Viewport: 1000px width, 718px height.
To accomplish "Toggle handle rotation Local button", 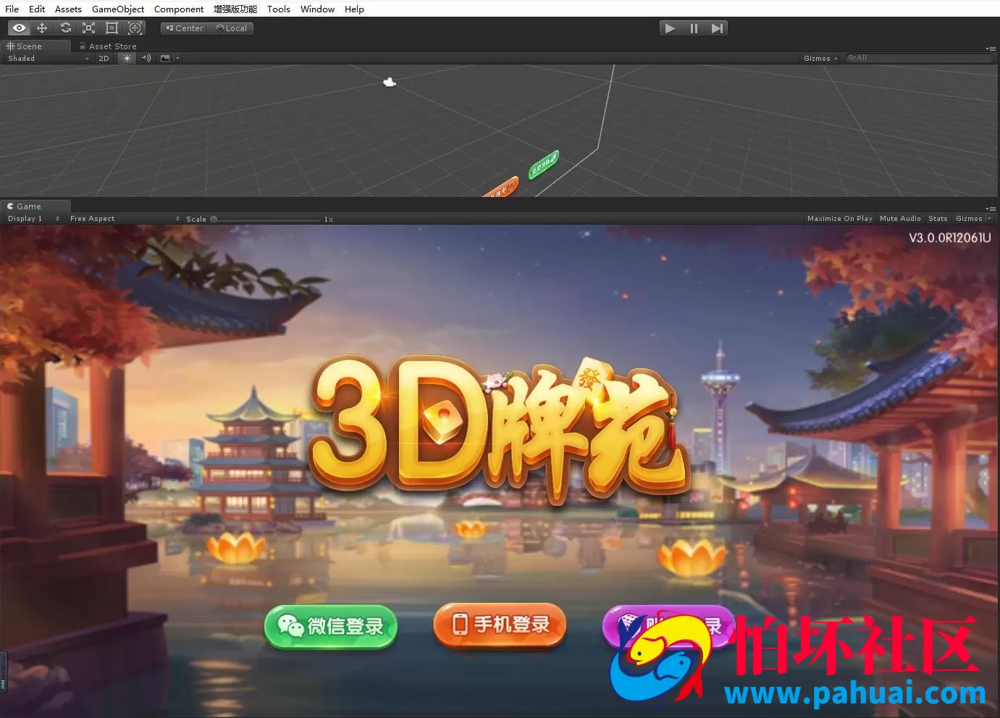I will (x=231, y=28).
